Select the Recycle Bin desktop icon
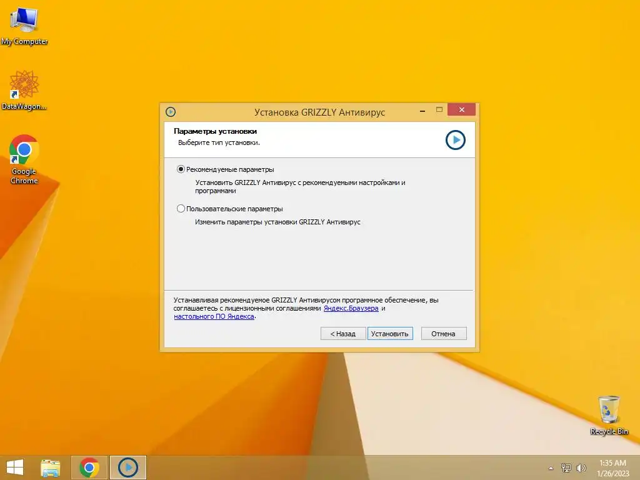 click(609, 415)
